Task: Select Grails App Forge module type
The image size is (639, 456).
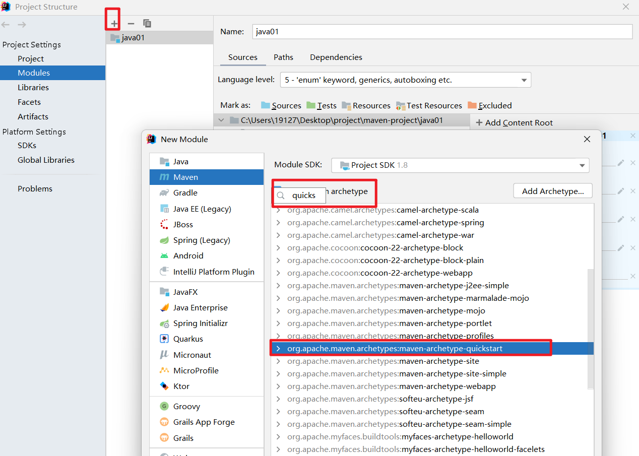Action: [207, 422]
